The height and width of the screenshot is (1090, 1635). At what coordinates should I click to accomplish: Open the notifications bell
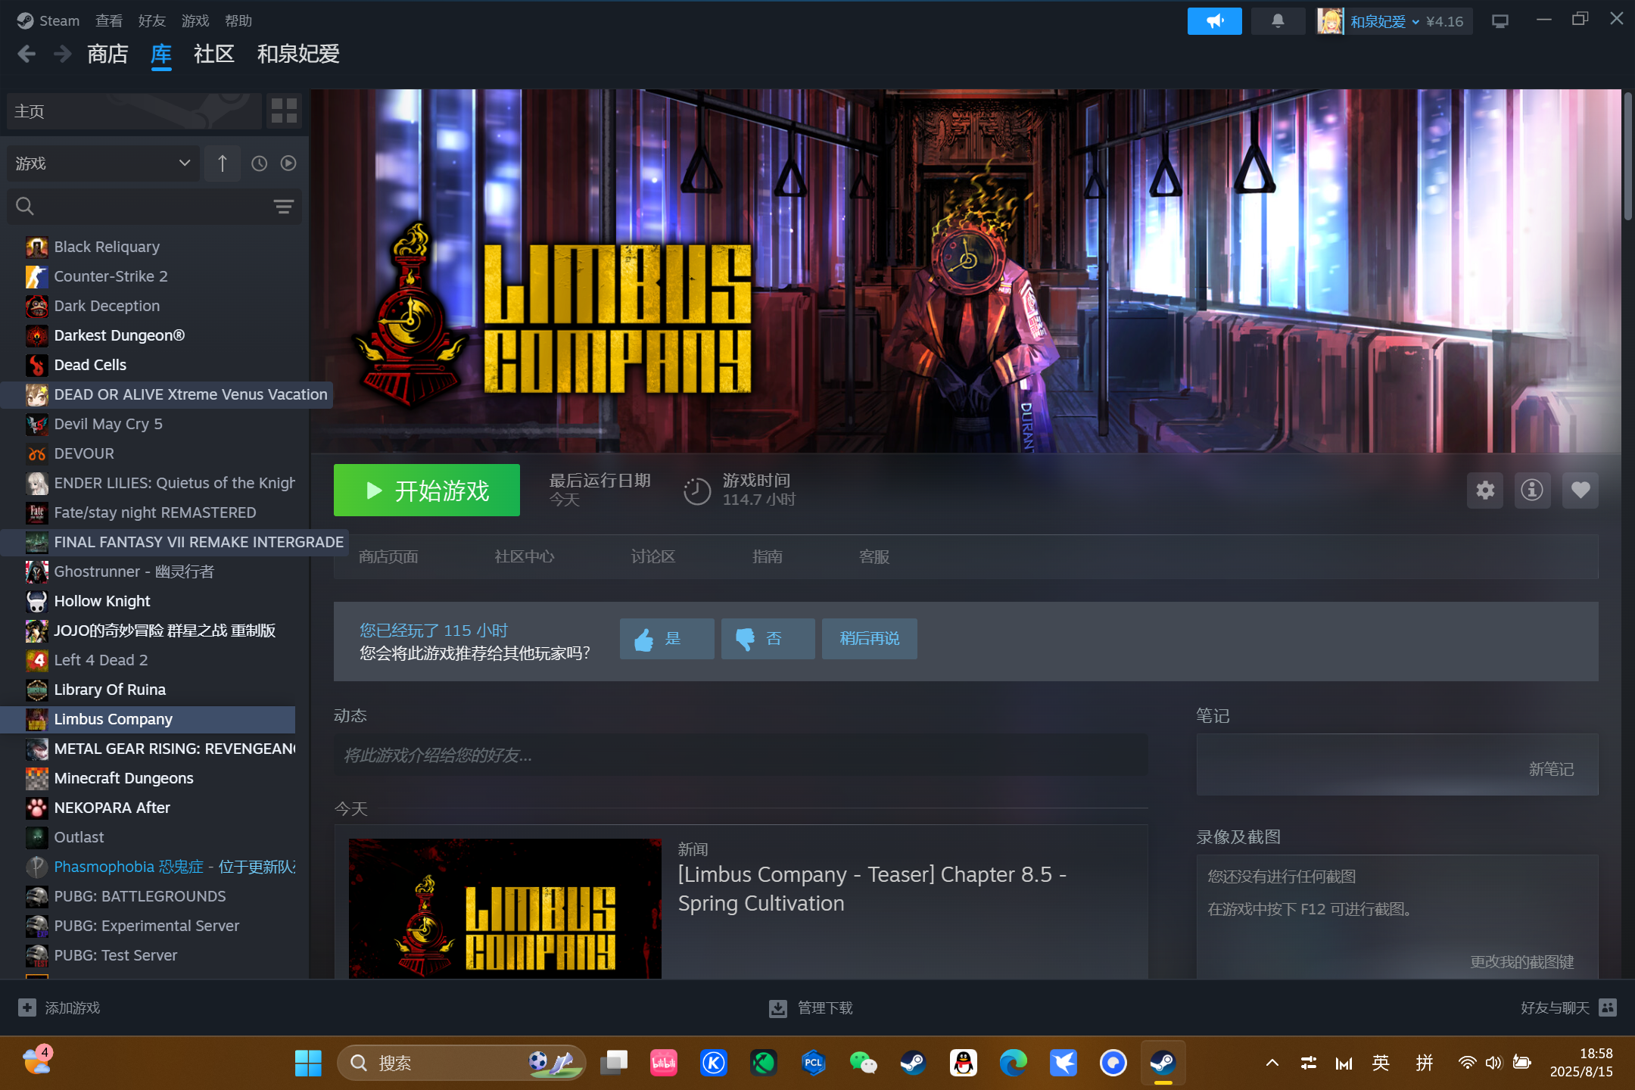tap(1278, 21)
